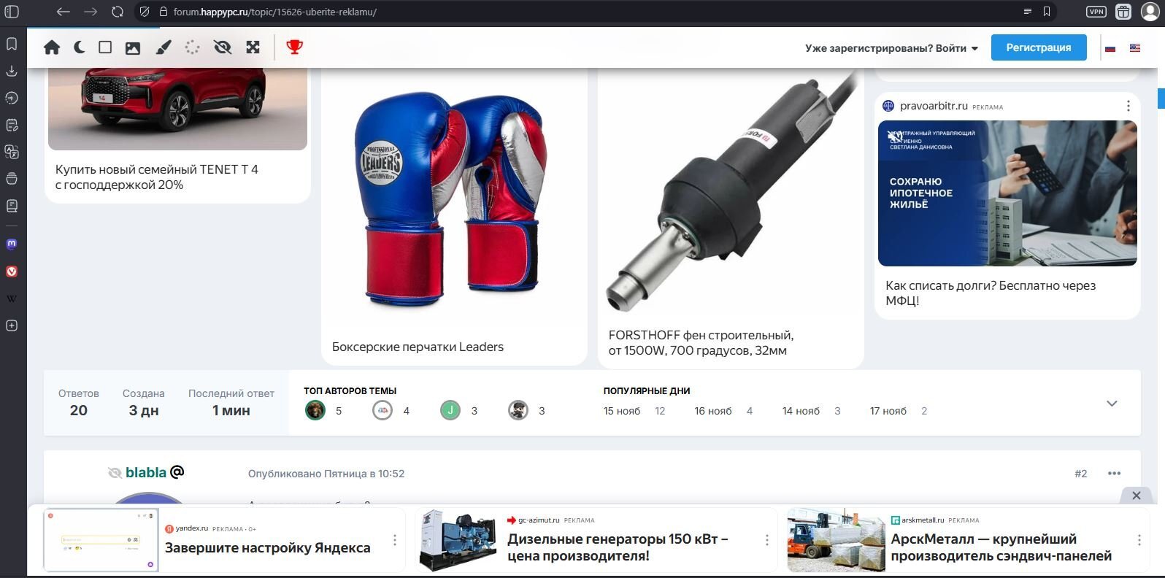1165x578 pixels.
Task: Open the Translate panel in sidebar
Action: coord(12,152)
